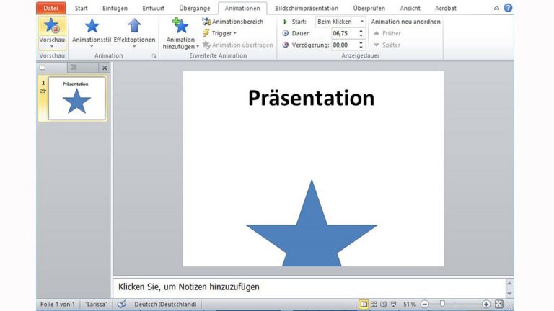This screenshot has height=311, width=554.
Task: Click the Vorschau animation preview star icon
Action: 51,27
